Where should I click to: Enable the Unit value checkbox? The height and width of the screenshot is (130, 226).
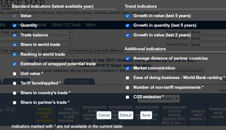(14, 74)
